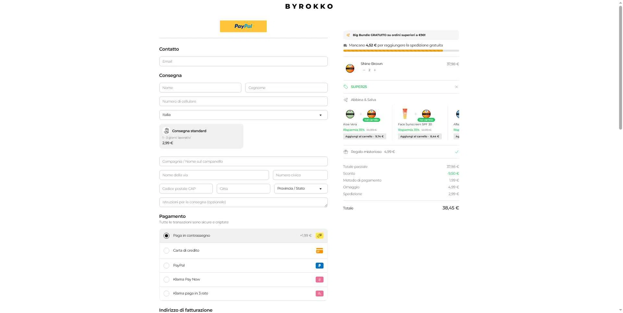623x313 pixels.
Task: Click the Indirizzo di fatturazione heading
Action: pyautogui.click(x=186, y=310)
